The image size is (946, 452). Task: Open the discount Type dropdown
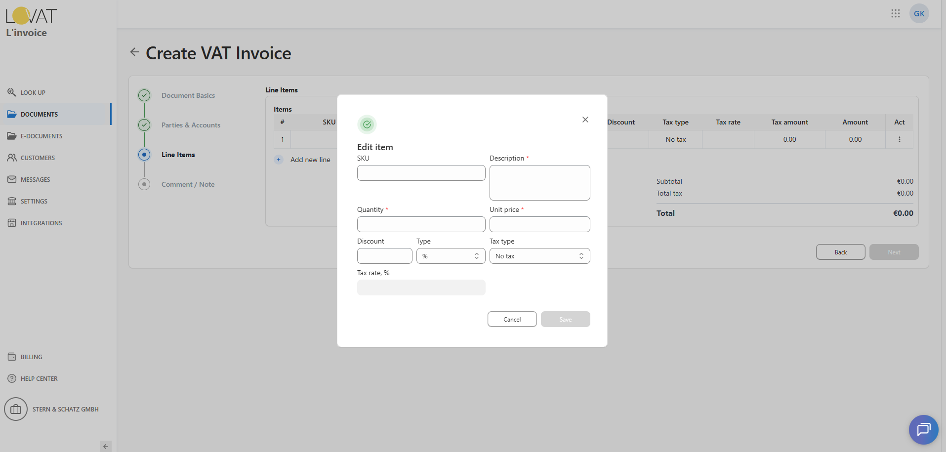coord(451,256)
